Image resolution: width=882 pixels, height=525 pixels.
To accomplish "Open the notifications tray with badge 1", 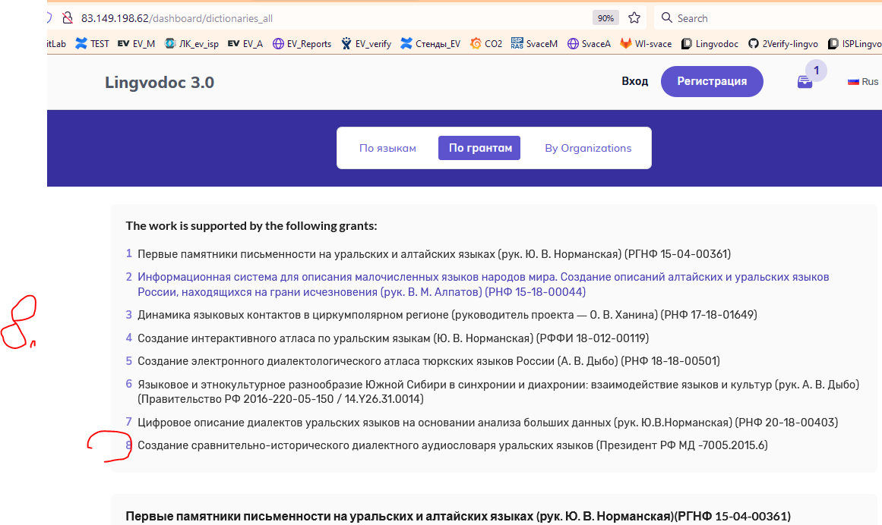I will [805, 80].
